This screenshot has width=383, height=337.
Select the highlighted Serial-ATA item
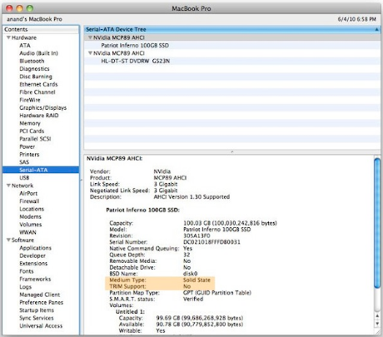coord(41,170)
